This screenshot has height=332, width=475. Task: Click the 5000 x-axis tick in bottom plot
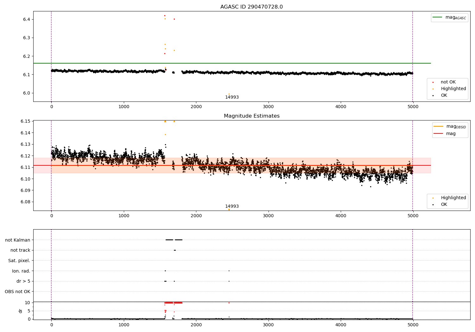coord(413,325)
